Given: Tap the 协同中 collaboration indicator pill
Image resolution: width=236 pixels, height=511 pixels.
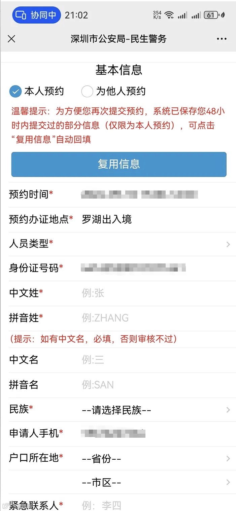Looking at the screenshot, I should click(36, 15).
